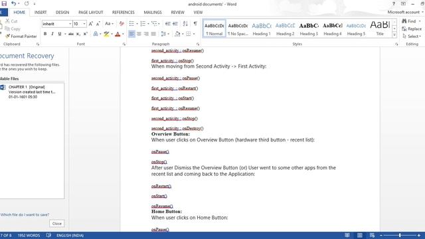Decrease the paragraph indent

[168, 24]
